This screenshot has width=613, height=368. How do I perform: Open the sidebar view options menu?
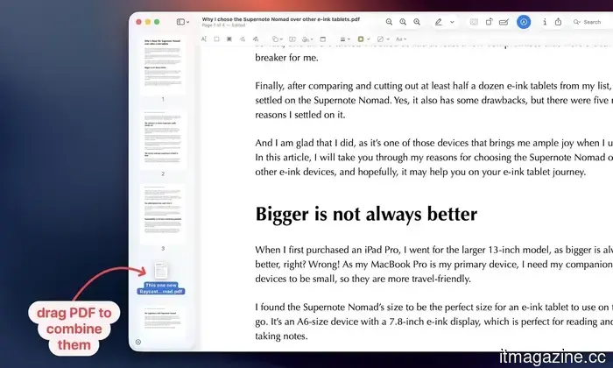pyautogui.click(x=183, y=22)
